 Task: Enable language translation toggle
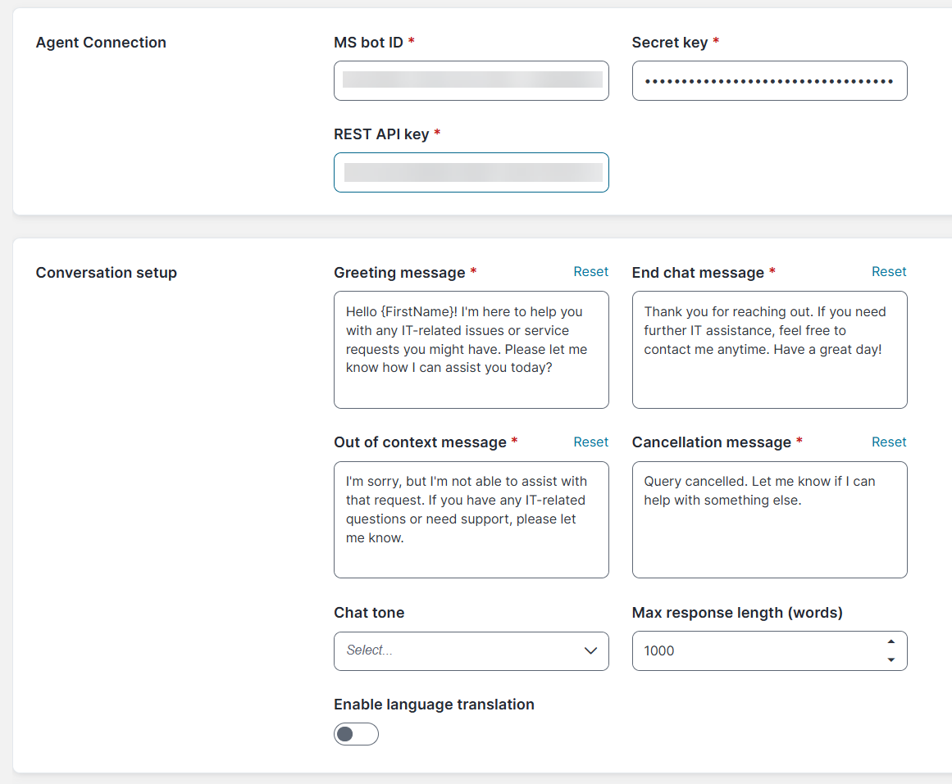pyautogui.click(x=356, y=734)
